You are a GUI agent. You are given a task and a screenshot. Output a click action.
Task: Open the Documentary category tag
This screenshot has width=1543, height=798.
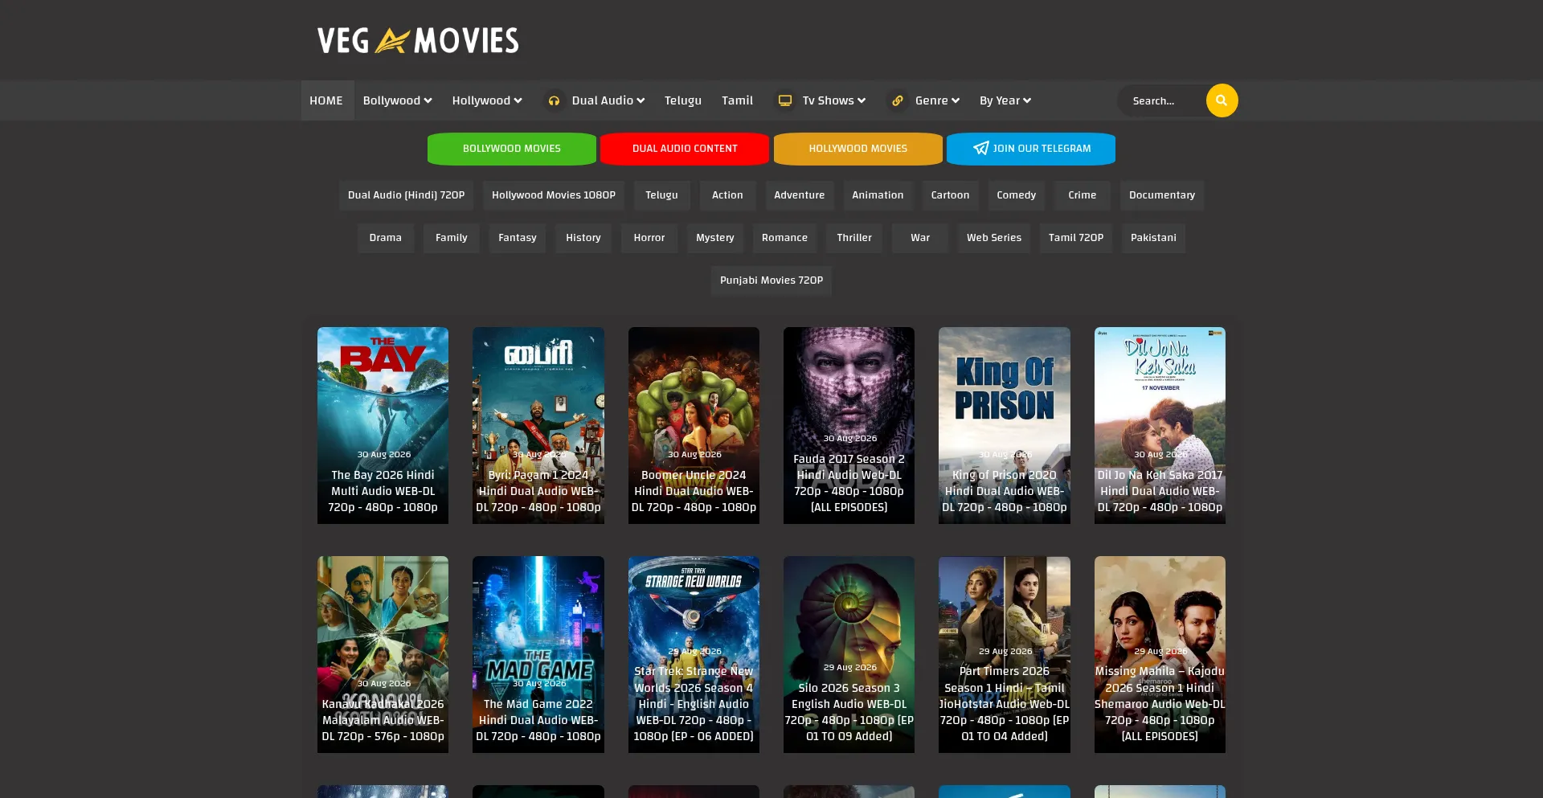tap(1162, 195)
